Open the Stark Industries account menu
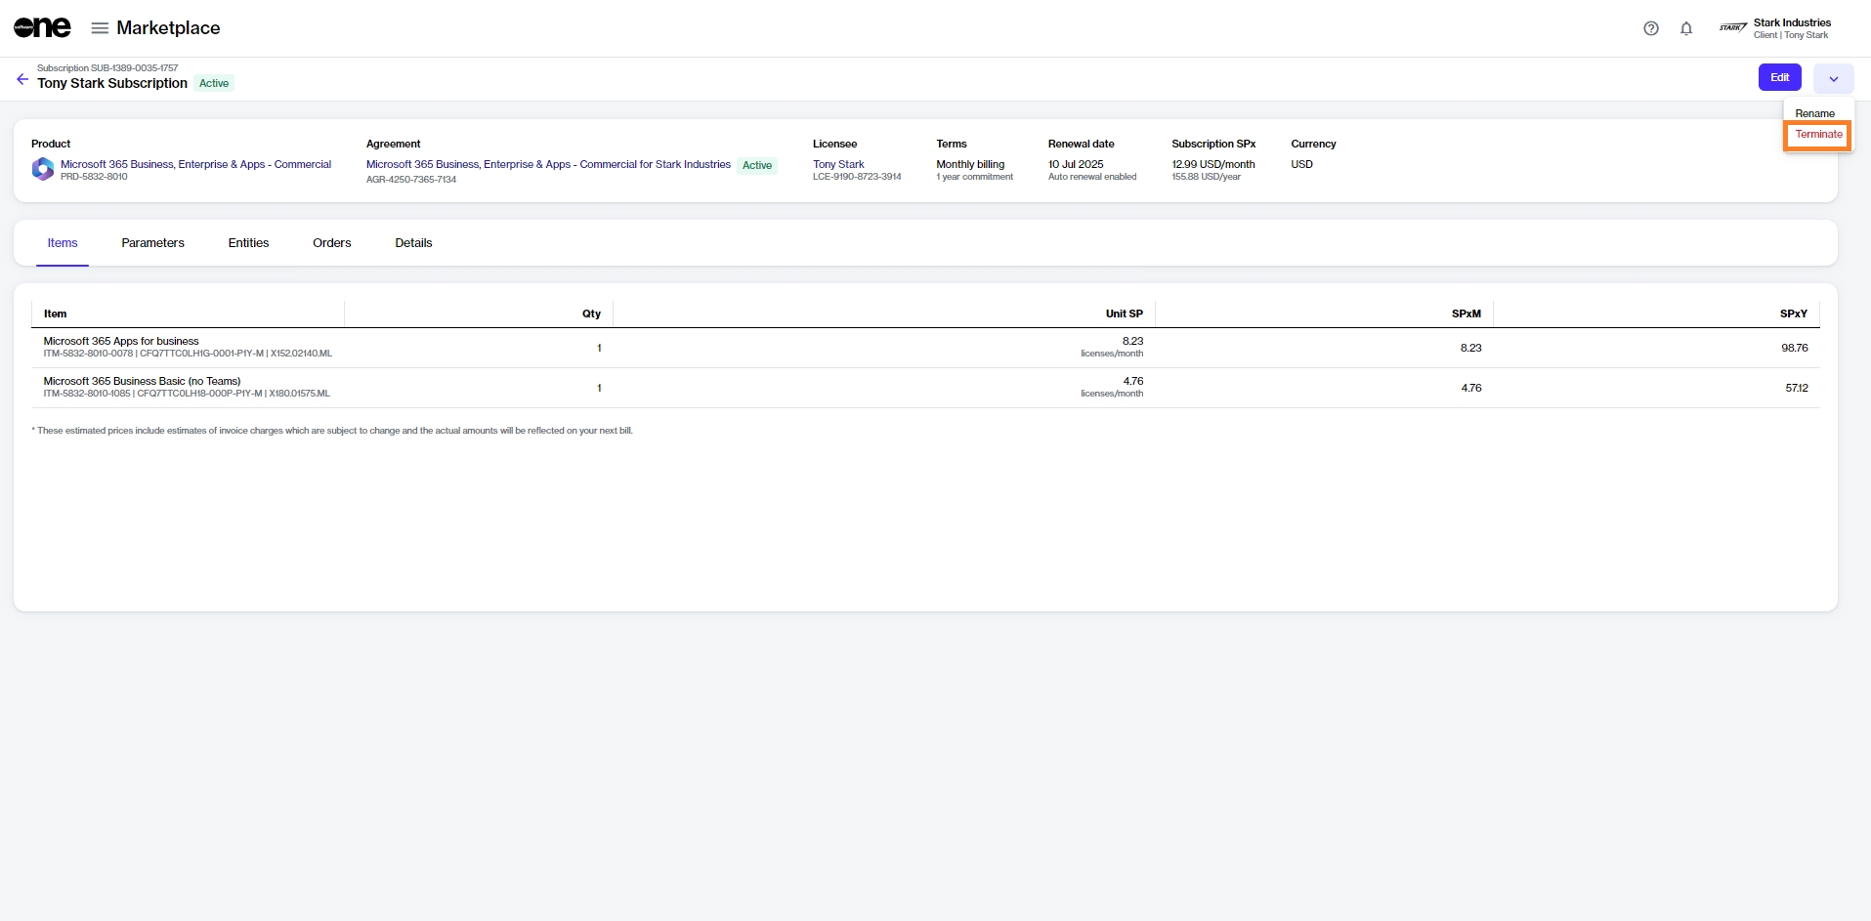 coord(1791,28)
